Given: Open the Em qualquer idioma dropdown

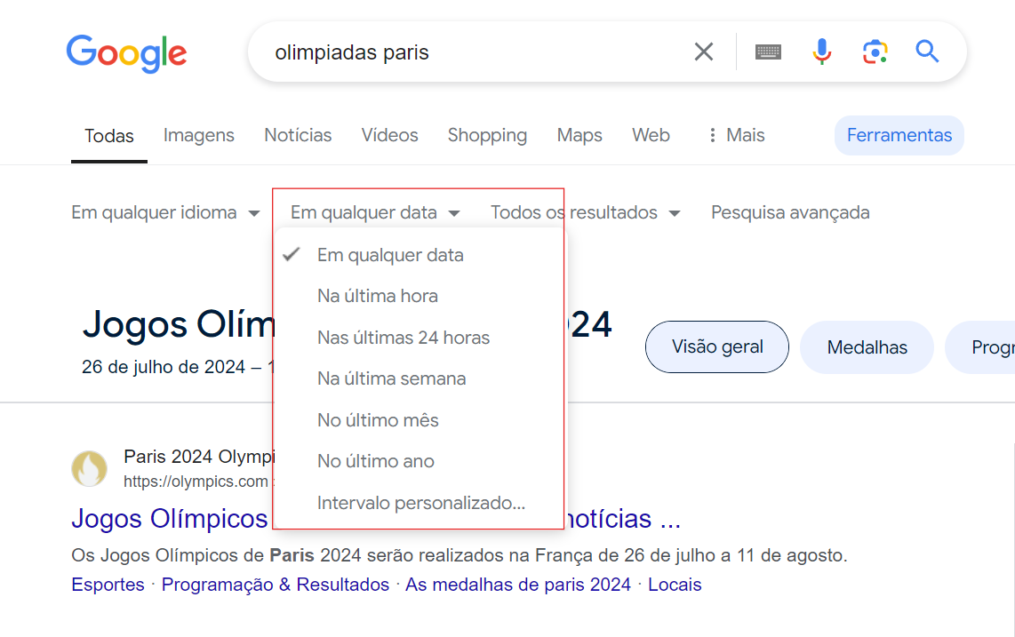Looking at the screenshot, I should pos(165,211).
